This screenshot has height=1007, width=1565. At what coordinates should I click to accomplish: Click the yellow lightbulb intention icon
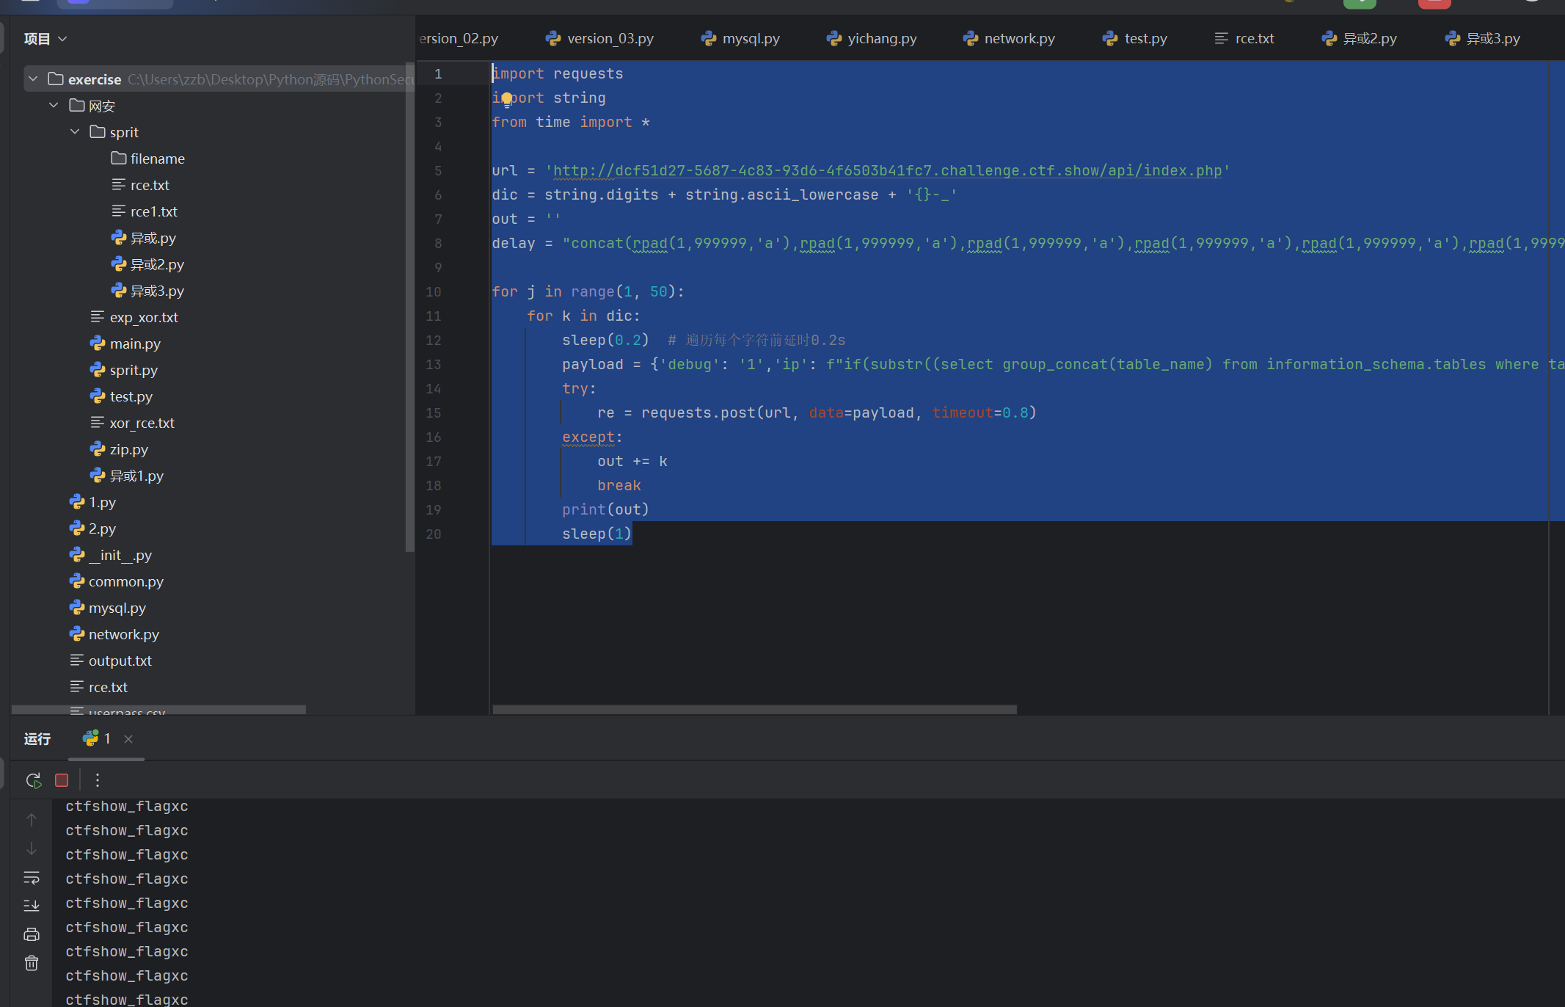[x=507, y=99]
